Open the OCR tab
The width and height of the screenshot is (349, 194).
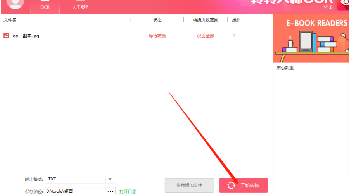point(45,7)
